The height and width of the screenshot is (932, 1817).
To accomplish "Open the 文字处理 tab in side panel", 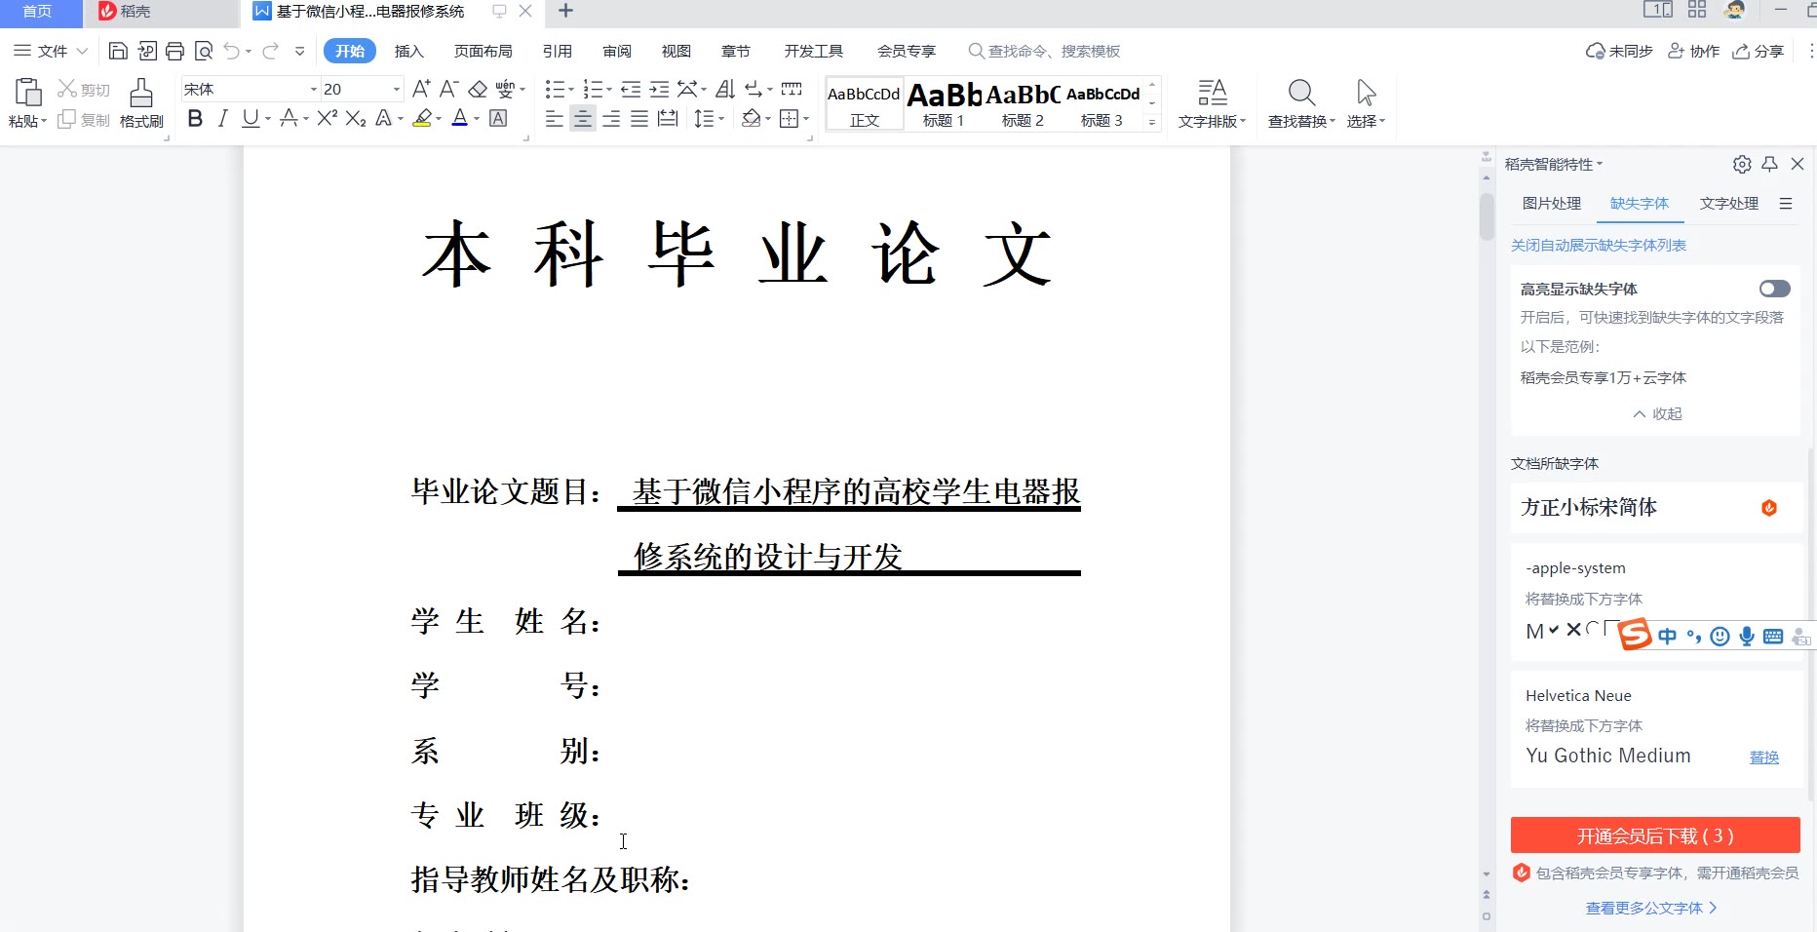I will [1729, 203].
